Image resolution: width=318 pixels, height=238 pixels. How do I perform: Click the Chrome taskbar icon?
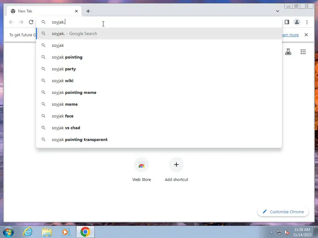click(85, 232)
